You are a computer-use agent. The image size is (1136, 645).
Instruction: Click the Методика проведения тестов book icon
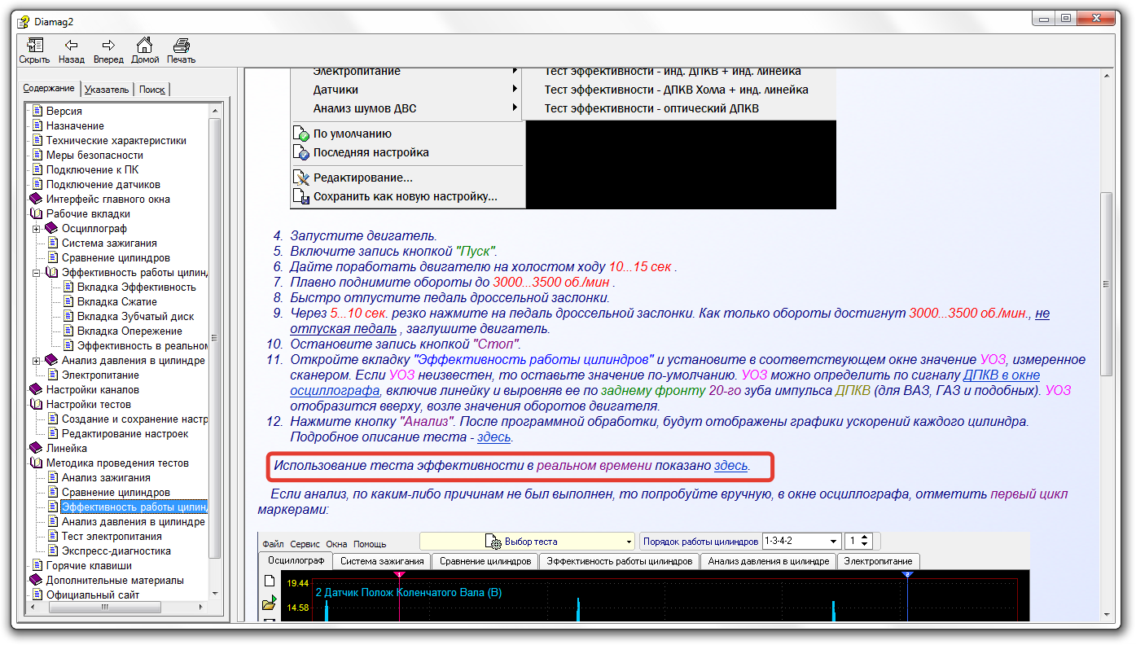[x=36, y=463]
